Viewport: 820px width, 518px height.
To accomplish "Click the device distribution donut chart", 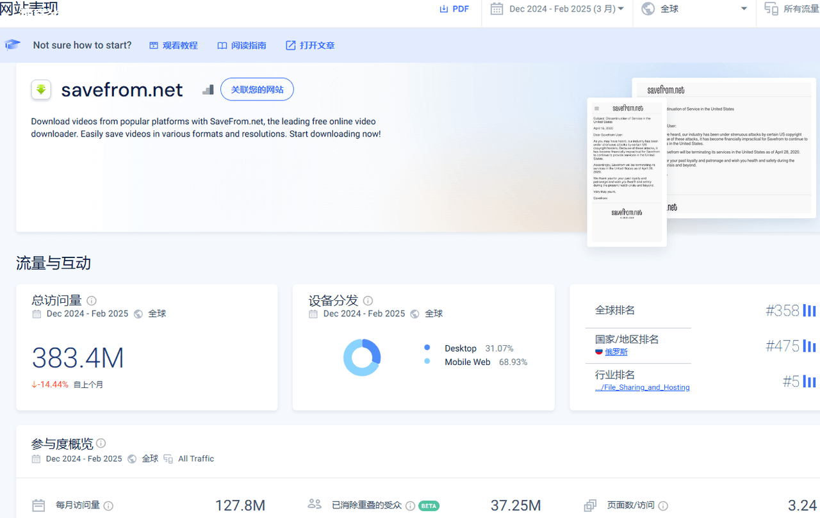I will click(x=362, y=357).
